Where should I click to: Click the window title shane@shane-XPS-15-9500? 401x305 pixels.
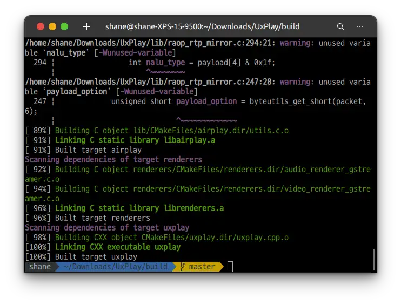(x=202, y=26)
